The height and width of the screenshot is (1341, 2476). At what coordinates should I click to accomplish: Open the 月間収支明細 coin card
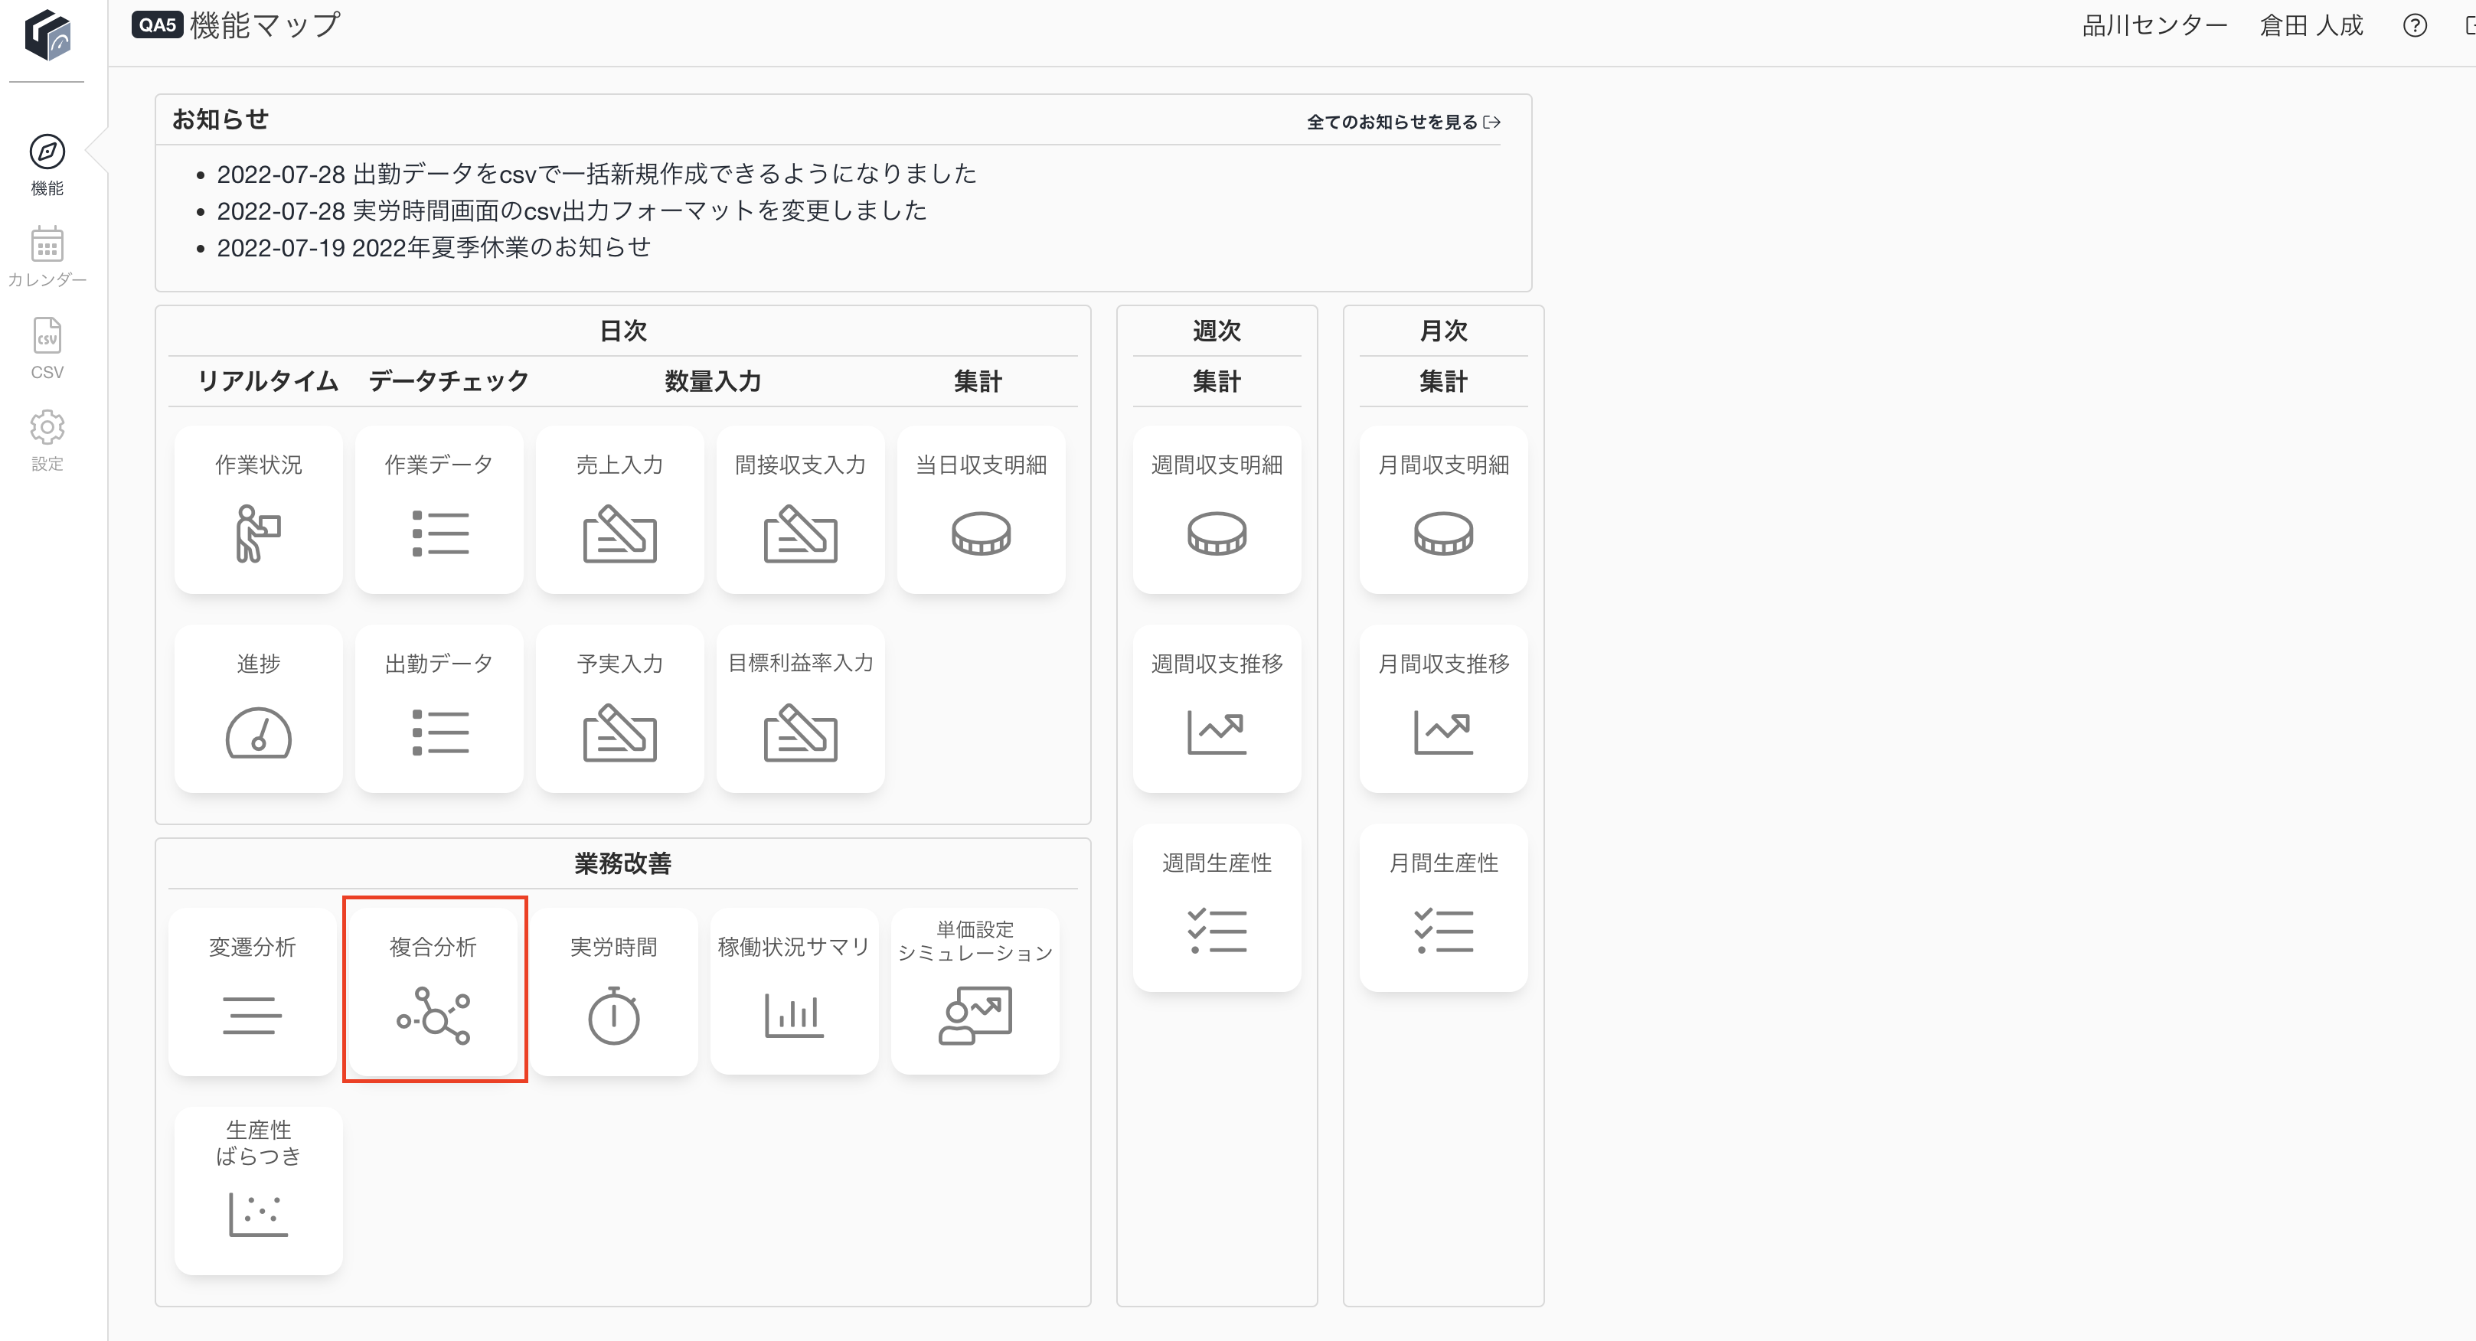tap(1444, 510)
